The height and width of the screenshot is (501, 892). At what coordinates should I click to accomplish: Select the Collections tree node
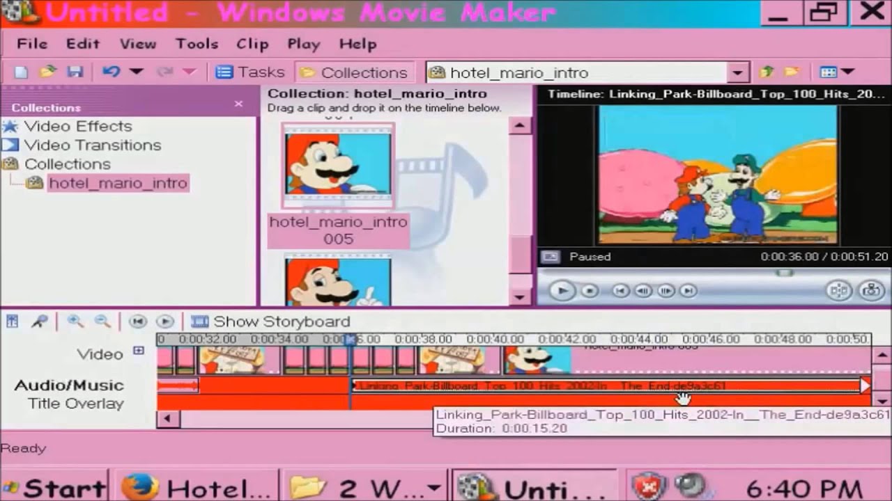[68, 164]
